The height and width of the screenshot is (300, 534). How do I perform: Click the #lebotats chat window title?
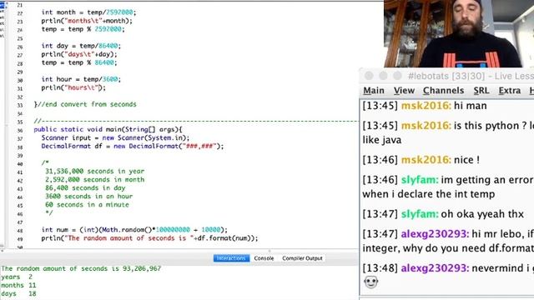click(x=471, y=76)
